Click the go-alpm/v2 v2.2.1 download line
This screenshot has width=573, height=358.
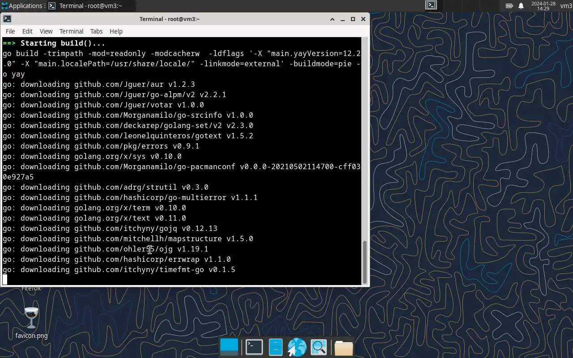point(114,94)
